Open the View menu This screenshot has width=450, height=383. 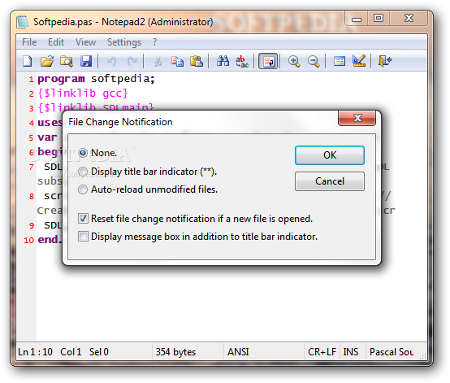[85, 42]
